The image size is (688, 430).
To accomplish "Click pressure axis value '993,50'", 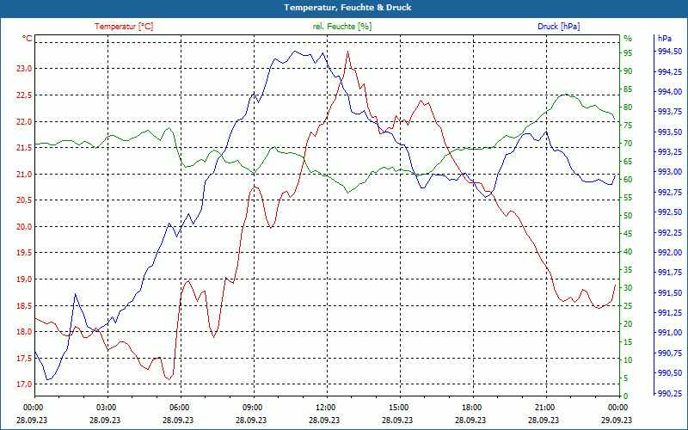I will coord(670,132).
